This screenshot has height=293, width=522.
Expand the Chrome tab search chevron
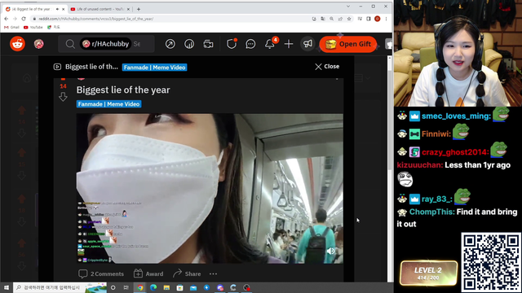tap(348, 7)
